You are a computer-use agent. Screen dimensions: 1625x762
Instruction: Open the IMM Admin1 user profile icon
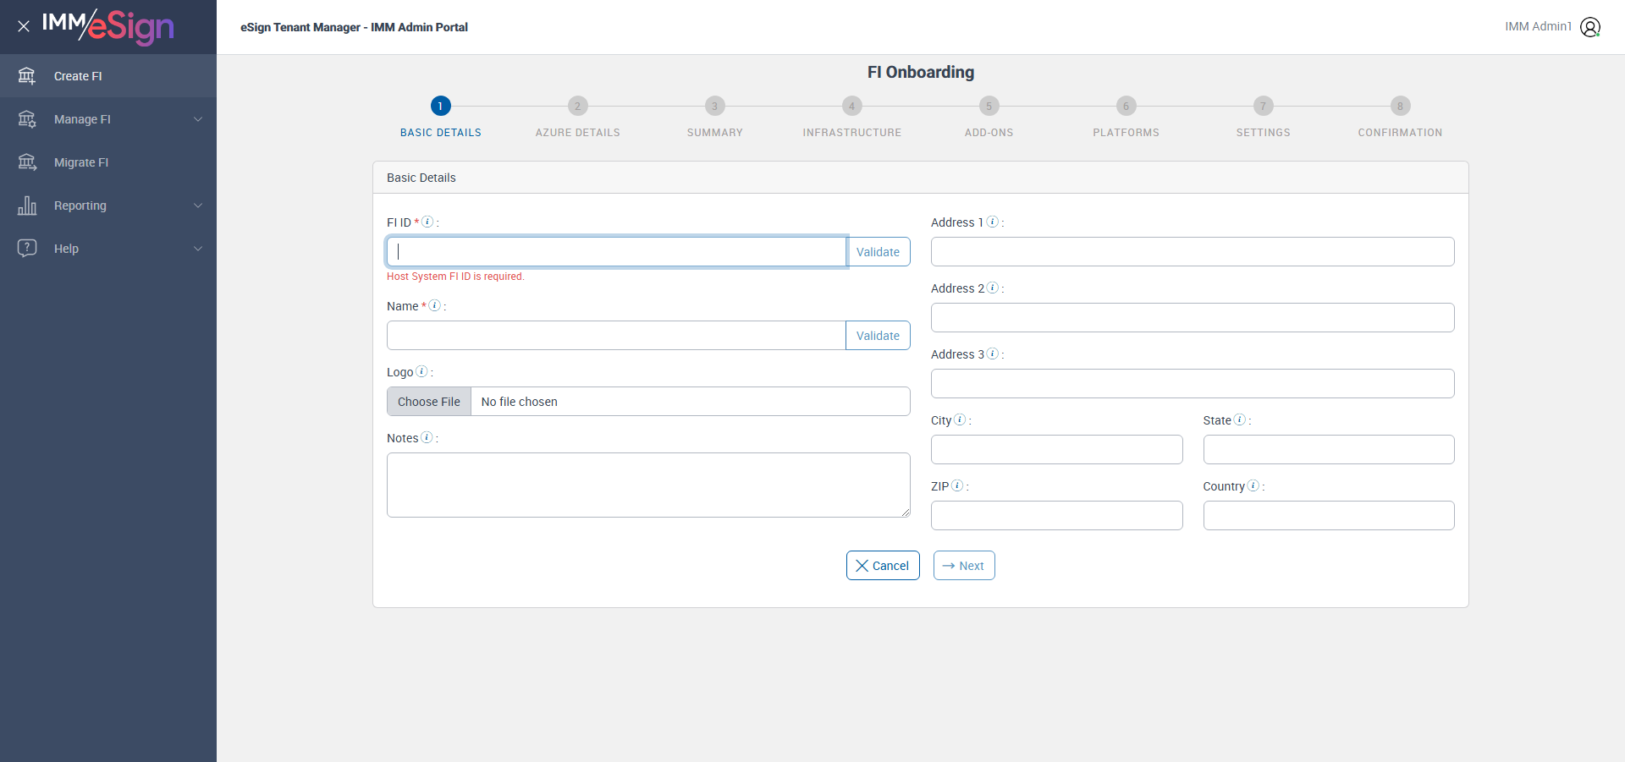click(x=1590, y=27)
